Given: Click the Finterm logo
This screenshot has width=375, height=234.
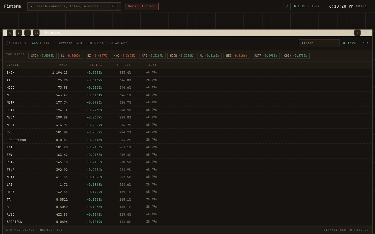Looking at the screenshot, I should click(13, 6).
